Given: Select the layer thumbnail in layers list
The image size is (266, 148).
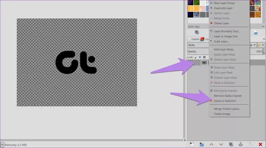Looking at the screenshot, I should (204, 62).
